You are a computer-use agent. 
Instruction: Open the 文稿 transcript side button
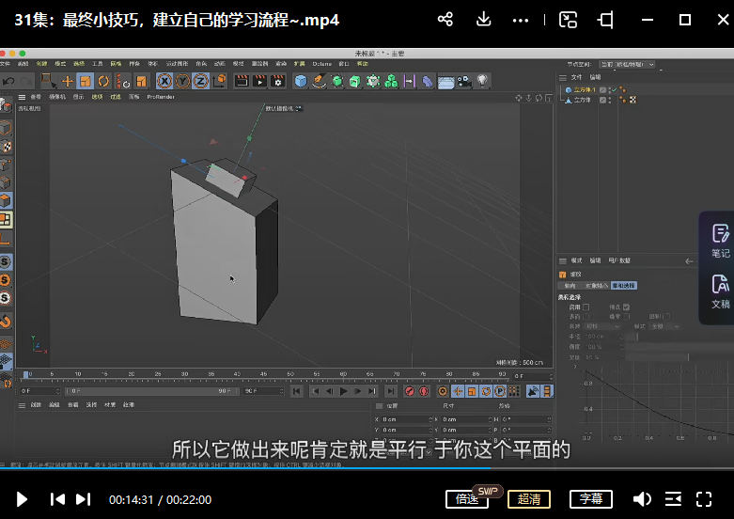(x=719, y=291)
